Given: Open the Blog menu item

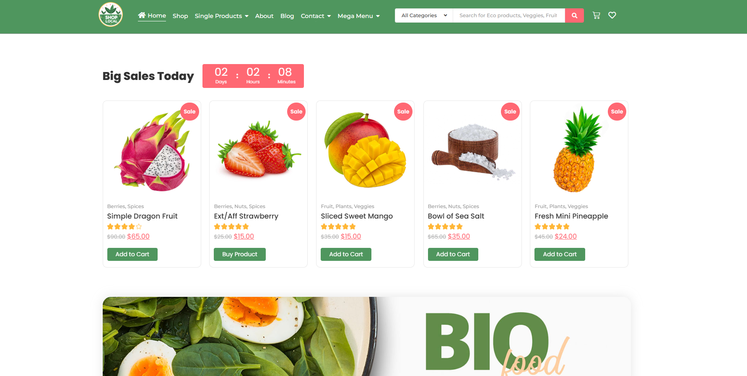Looking at the screenshot, I should click(287, 16).
